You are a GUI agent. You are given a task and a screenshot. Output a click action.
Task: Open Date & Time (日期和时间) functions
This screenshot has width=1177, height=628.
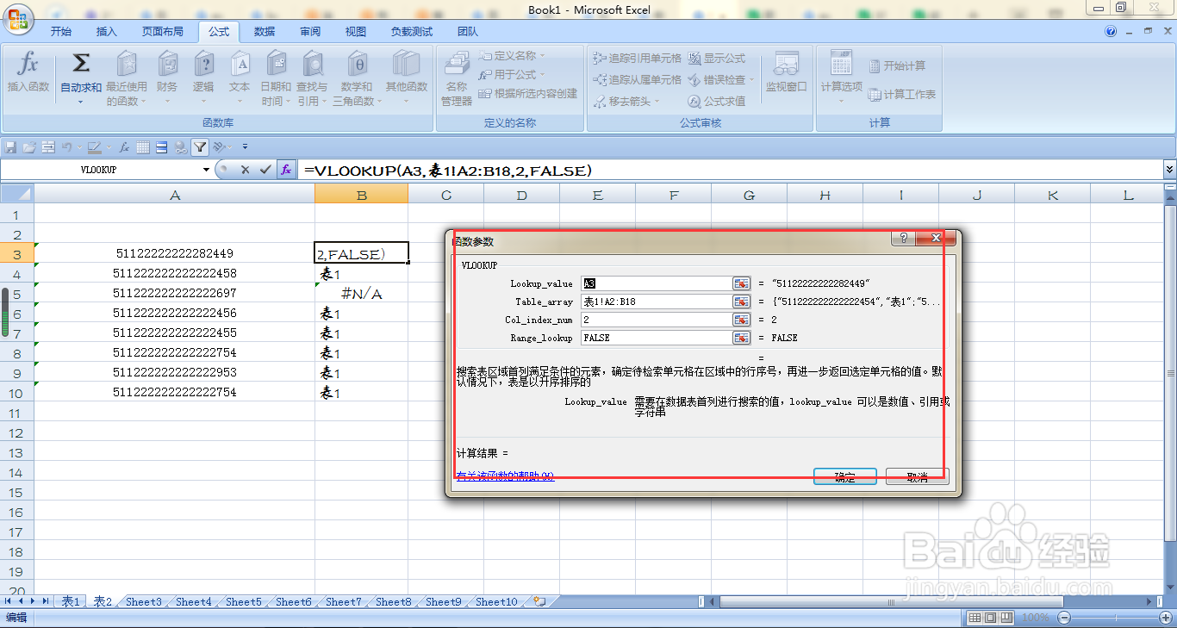coord(276,78)
